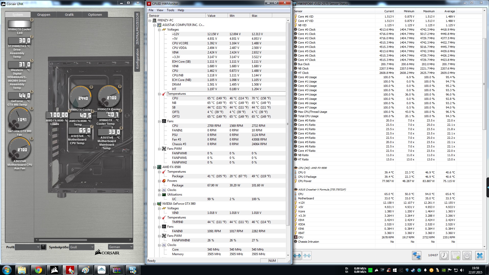Screen dimensions: 489x275
Task: Open the Profil dropdown in Corsair Link
Action: (28, 247)
